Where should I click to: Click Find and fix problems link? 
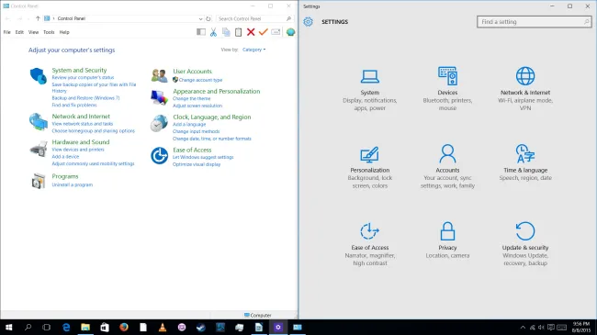pyautogui.click(x=74, y=105)
